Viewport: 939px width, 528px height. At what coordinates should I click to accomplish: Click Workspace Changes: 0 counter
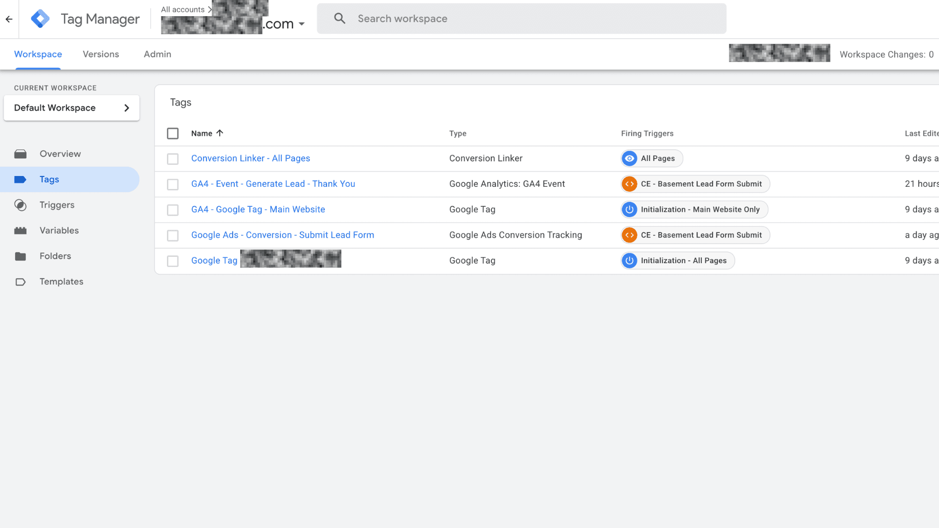[x=886, y=54]
